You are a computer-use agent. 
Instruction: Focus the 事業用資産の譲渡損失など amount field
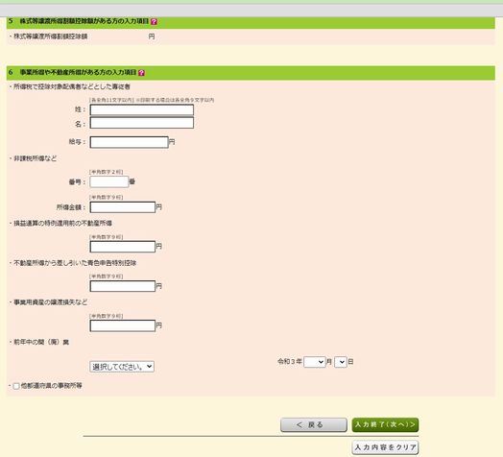coord(123,325)
